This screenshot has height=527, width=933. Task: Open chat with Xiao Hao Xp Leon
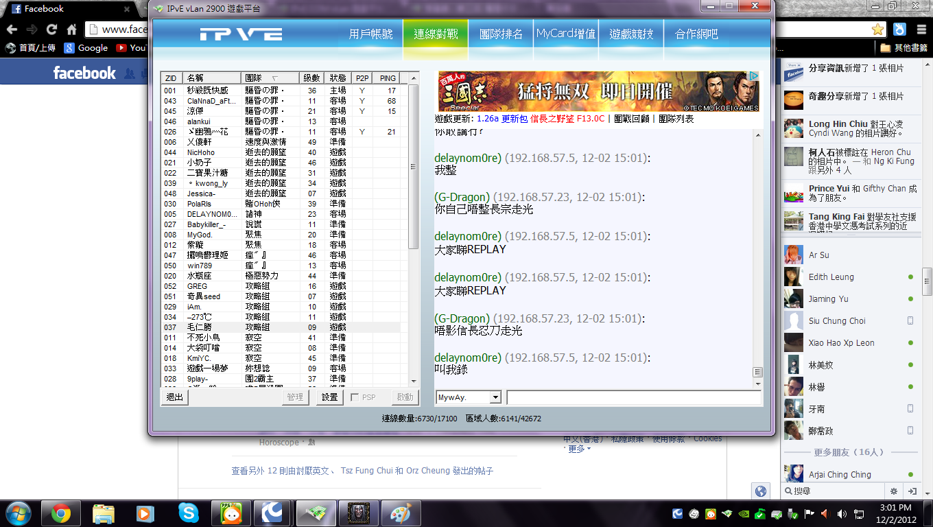point(849,343)
